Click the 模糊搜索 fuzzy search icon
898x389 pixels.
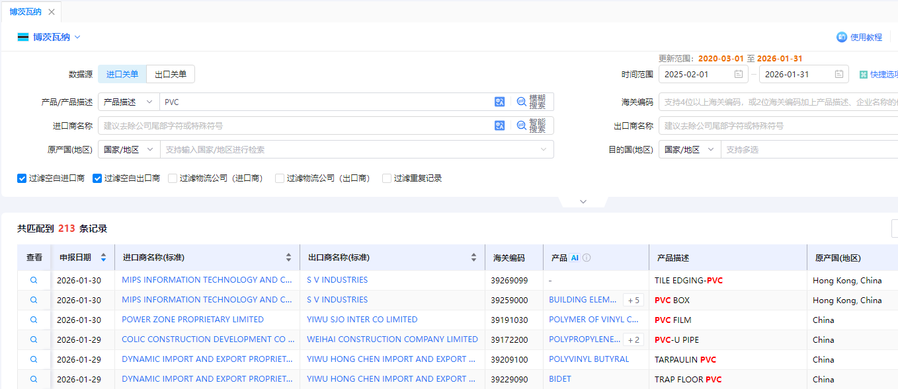click(x=522, y=102)
